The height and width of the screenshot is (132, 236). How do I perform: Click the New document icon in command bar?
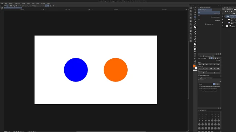14,6
